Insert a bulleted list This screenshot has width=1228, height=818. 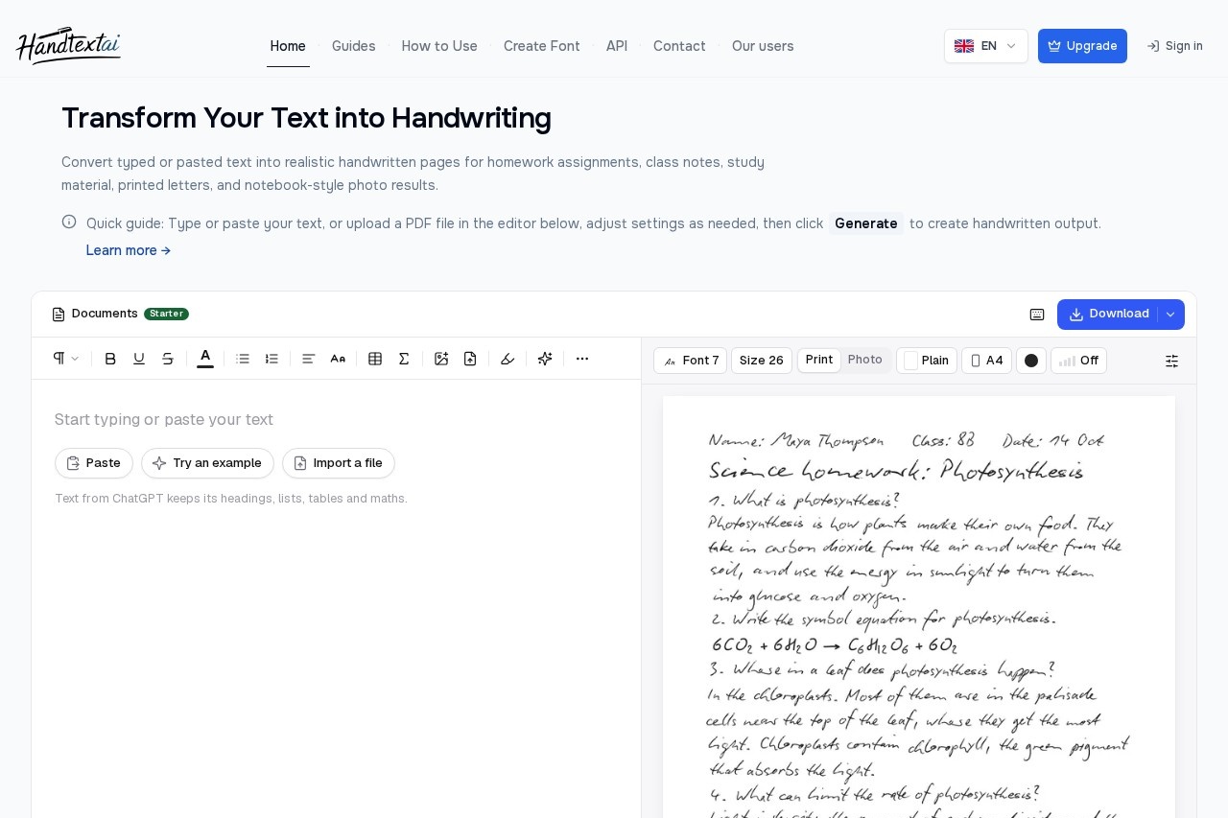tap(243, 359)
